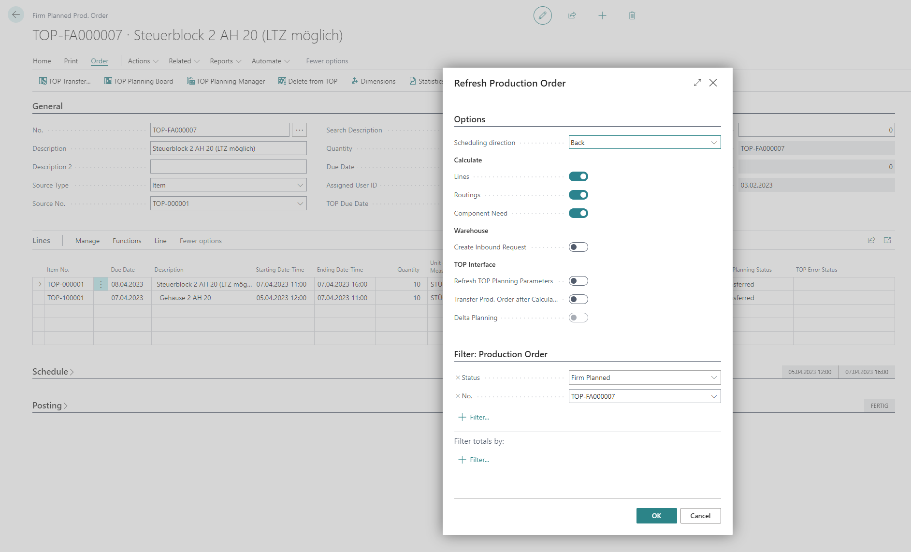The width and height of the screenshot is (911, 552).
Task: Open the Scheduling direction dropdown
Action: click(644, 143)
